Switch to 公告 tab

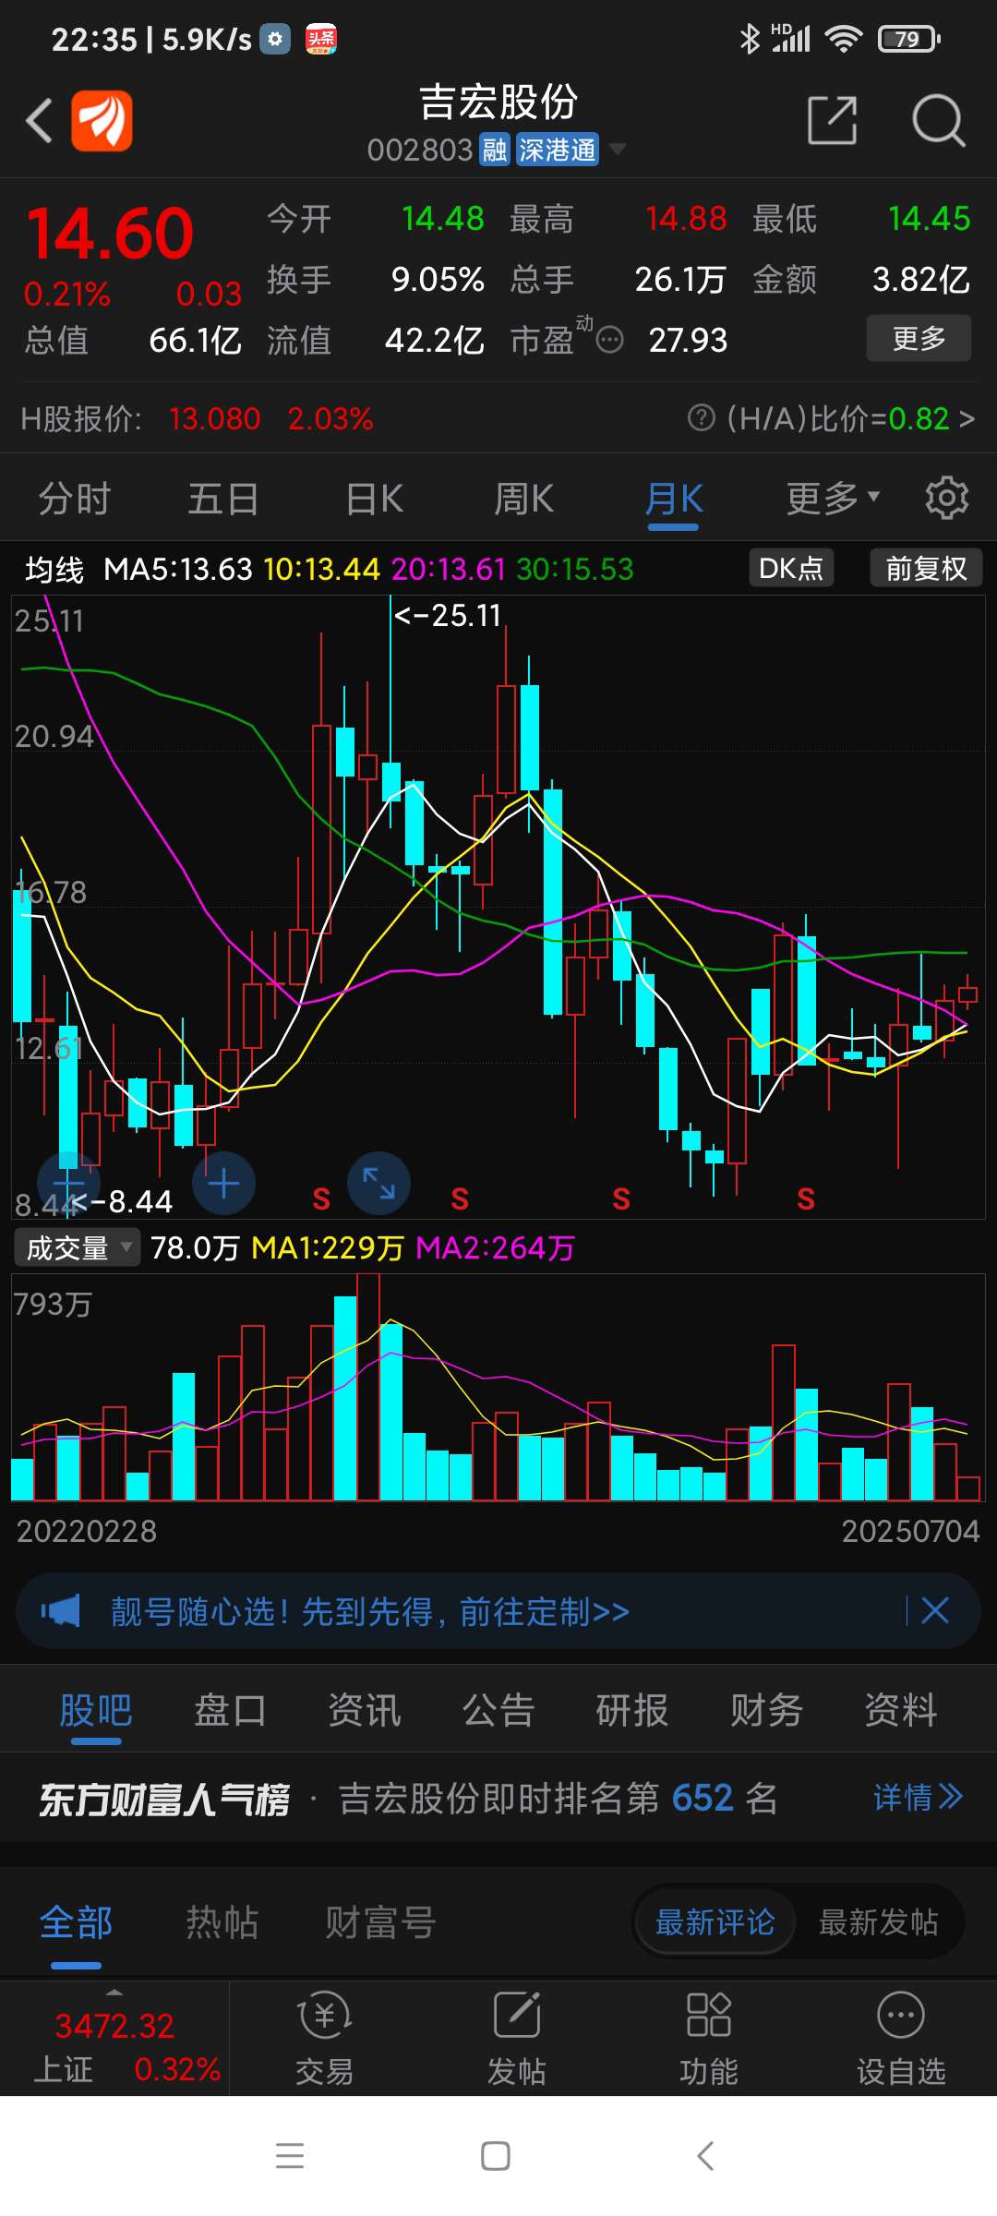coord(498,1710)
